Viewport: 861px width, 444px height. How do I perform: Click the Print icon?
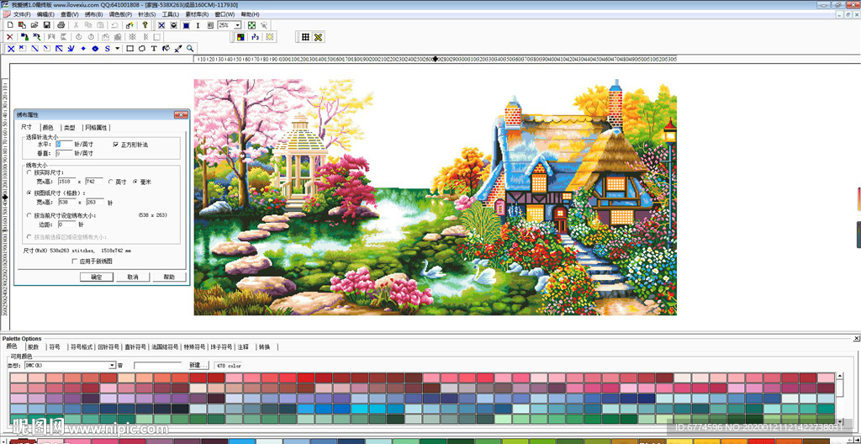click(x=61, y=24)
